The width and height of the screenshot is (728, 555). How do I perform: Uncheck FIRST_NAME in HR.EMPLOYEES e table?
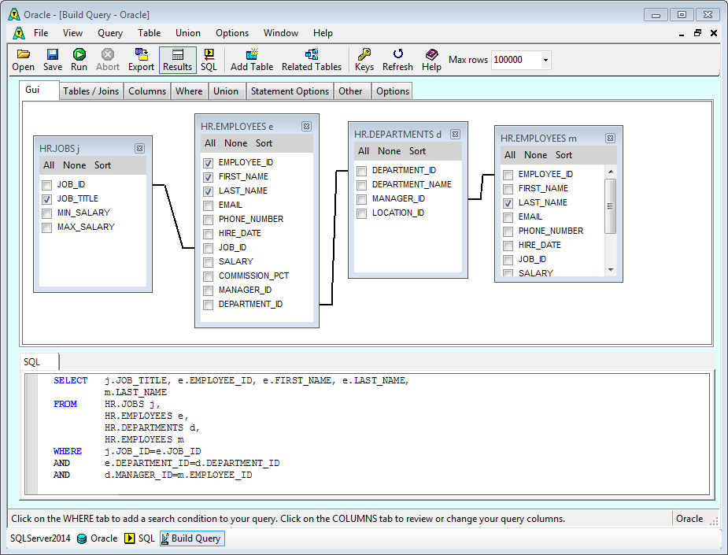[x=209, y=177]
